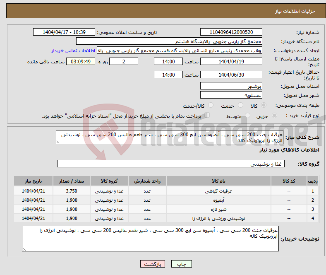The image size is (326, 275).
Task: Click the requester field وهب محمدی
Action: [x=180, y=51]
